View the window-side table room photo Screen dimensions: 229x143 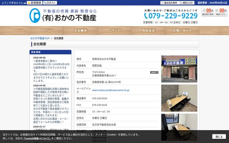179,127
